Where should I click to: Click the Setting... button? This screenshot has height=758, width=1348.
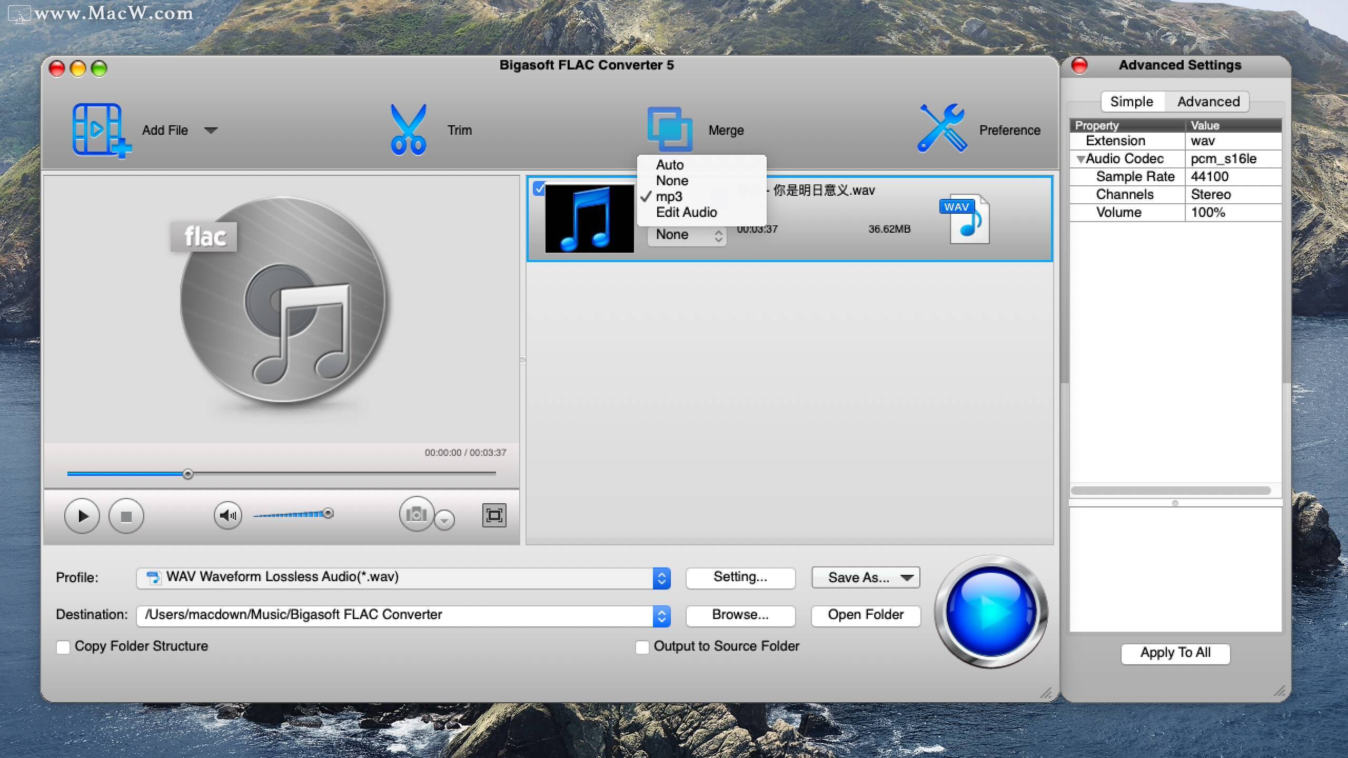point(740,577)
